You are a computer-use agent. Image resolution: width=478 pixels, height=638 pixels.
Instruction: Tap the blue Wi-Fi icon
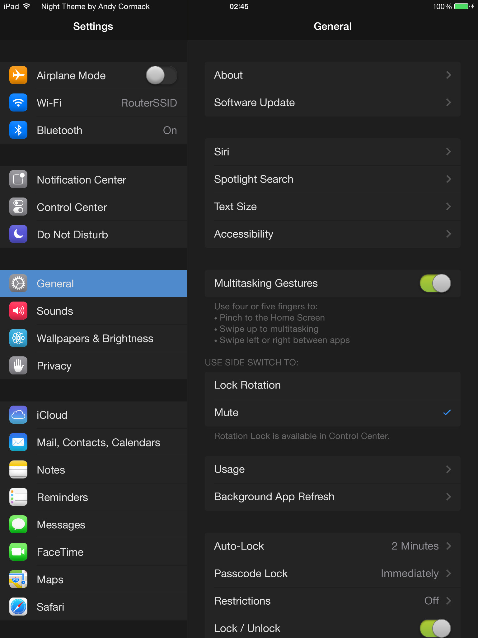point(18,103)
